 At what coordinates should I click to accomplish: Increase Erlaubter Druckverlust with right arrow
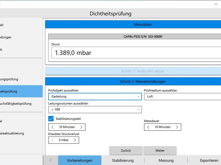point(75,140)
